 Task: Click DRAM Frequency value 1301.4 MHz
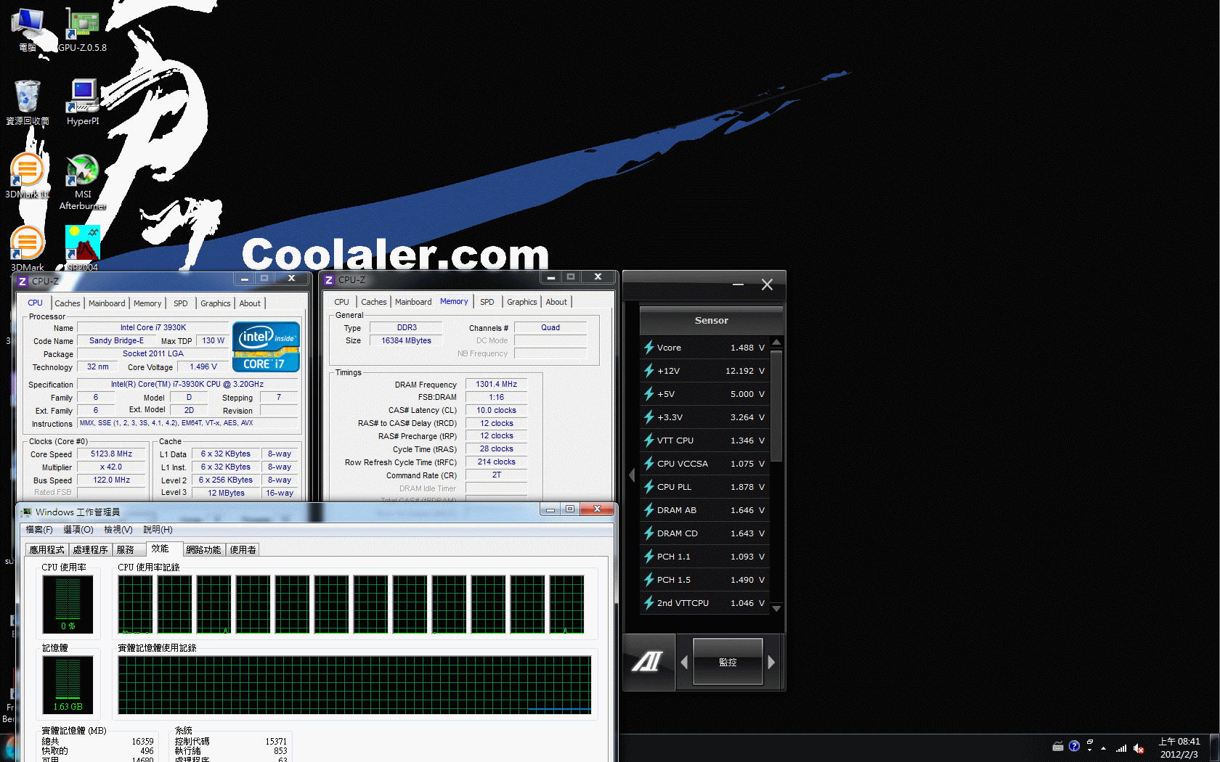[x=497, y=384]
